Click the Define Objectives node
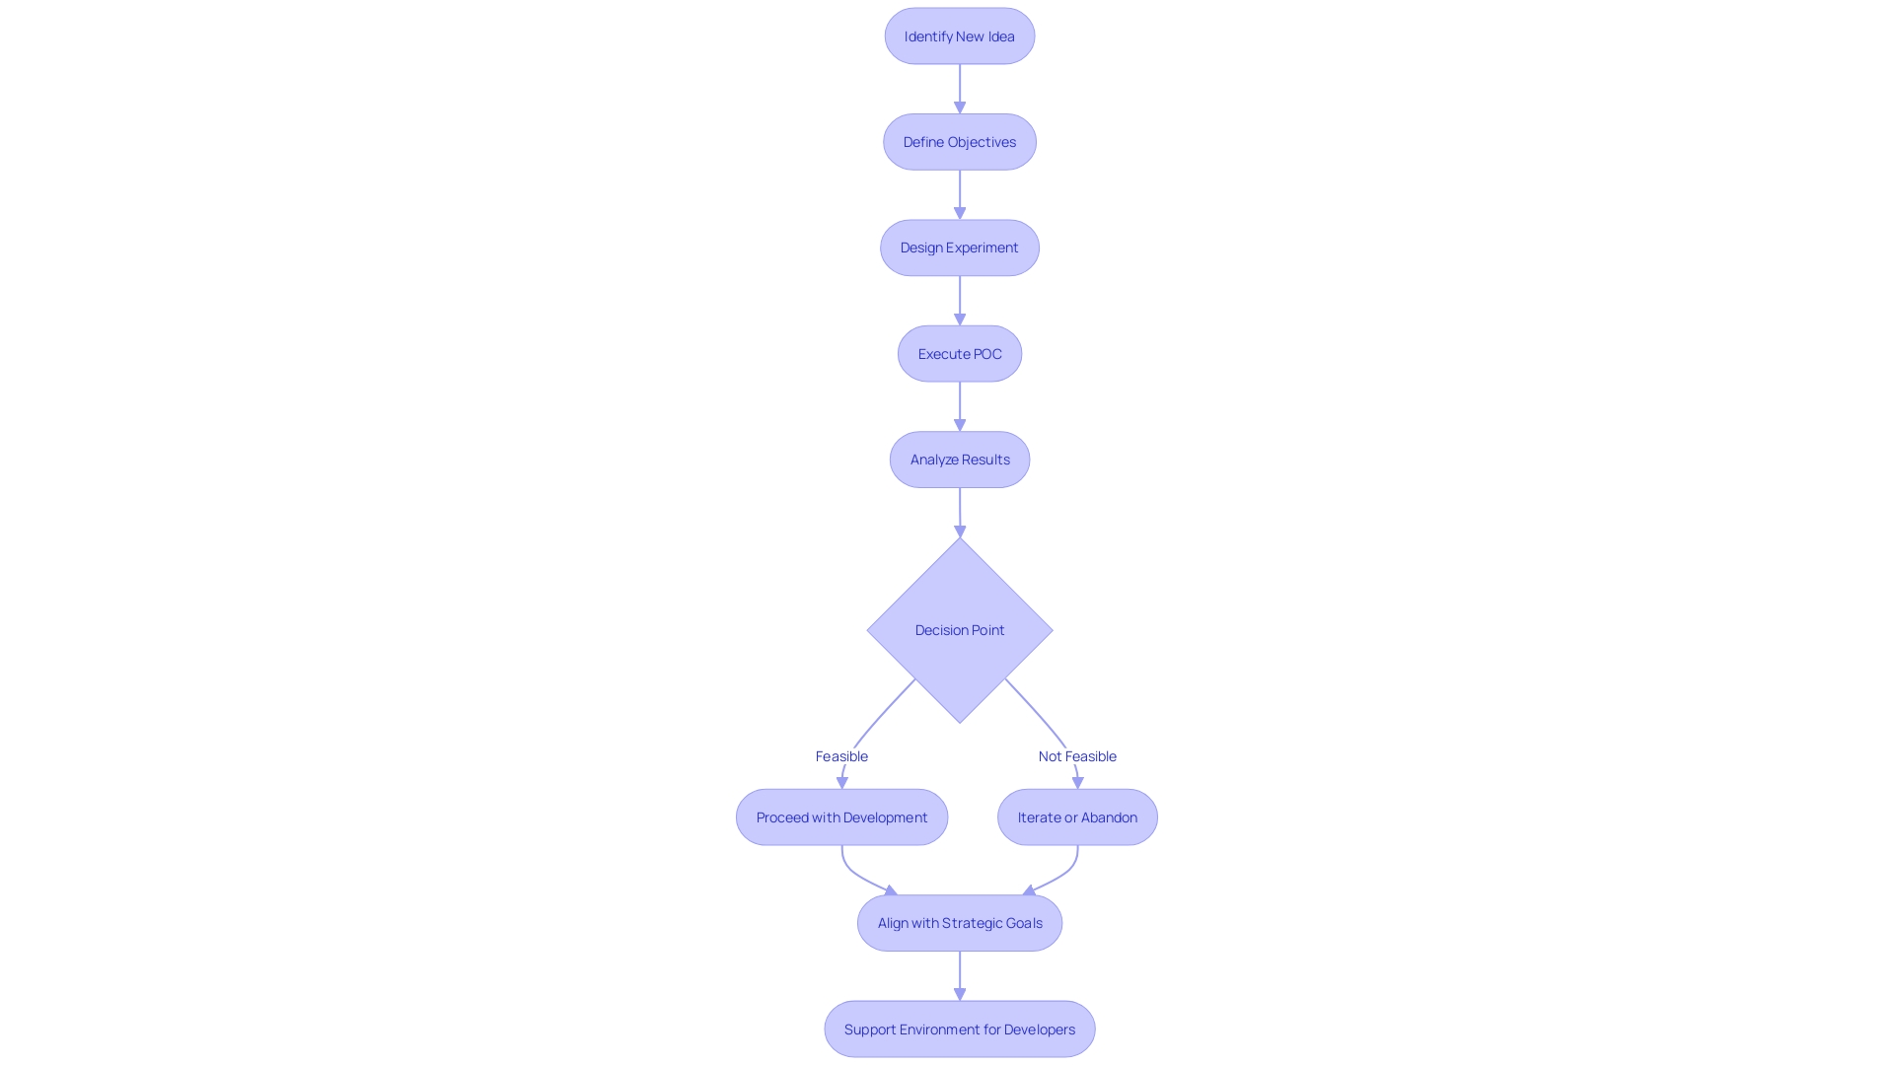The width and height of the screenshot is (1894, 1065). 960,142
